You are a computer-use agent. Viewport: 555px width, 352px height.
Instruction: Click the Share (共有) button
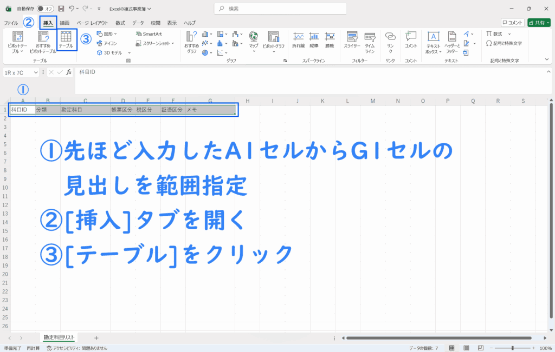[x=539, y=23]
